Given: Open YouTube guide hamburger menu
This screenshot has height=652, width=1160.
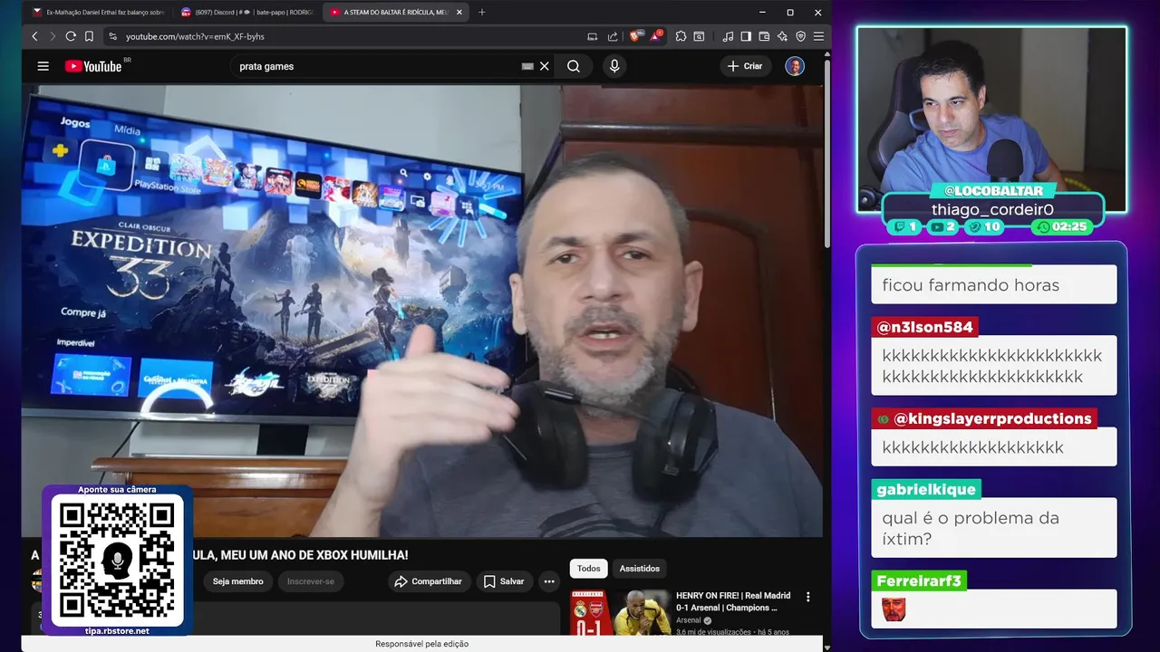Looking at the screenshot, I should tap(43, 66).
